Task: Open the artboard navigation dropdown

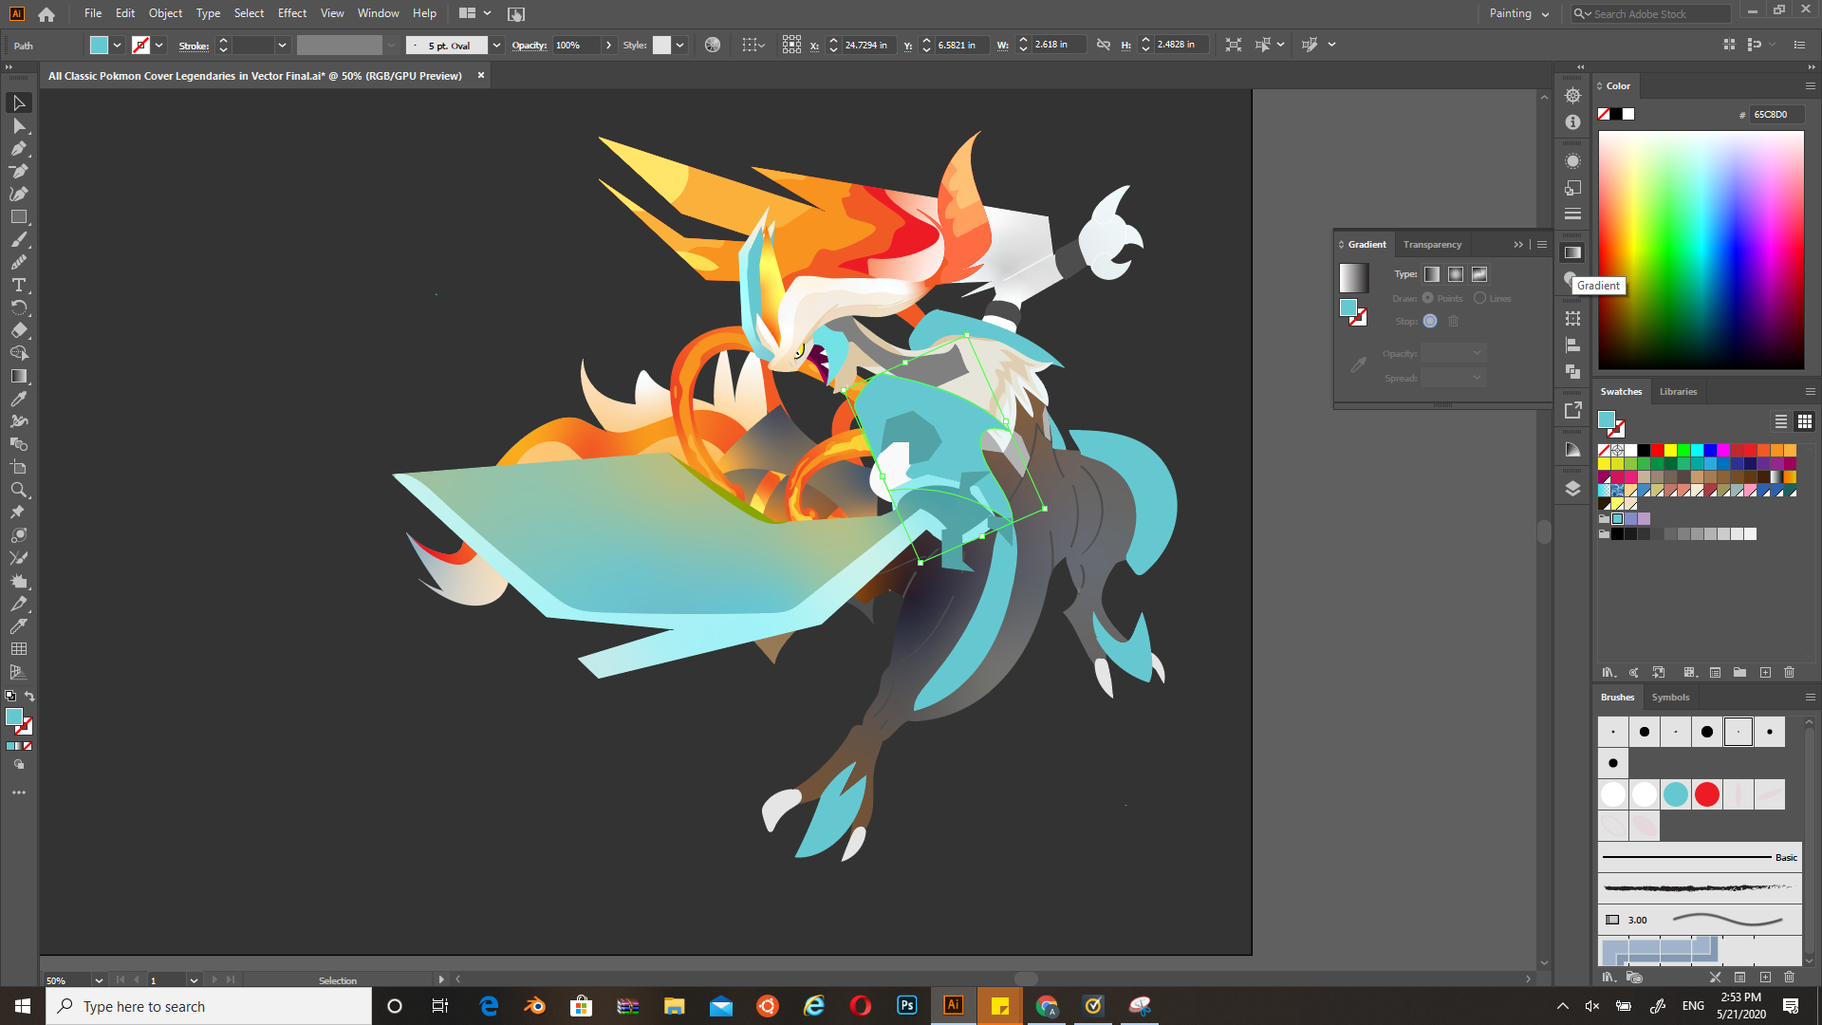Action: coord(194,979)
